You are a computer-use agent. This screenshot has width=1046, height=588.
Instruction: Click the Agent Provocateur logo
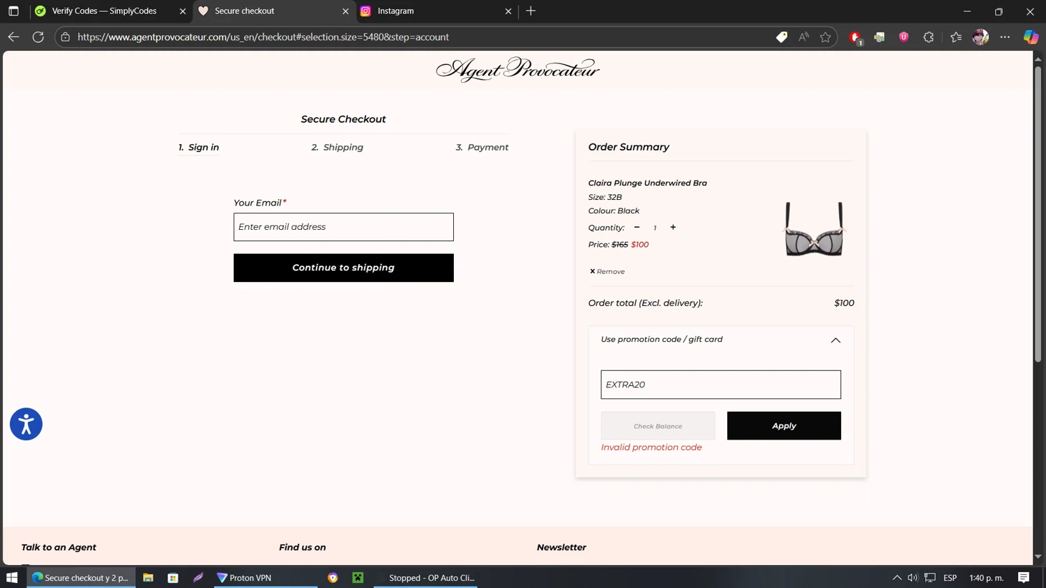(517, 70)
